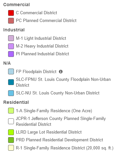
Task: Click the PRD Planned Residential Development swatch
Action: [x=11, y=140]
